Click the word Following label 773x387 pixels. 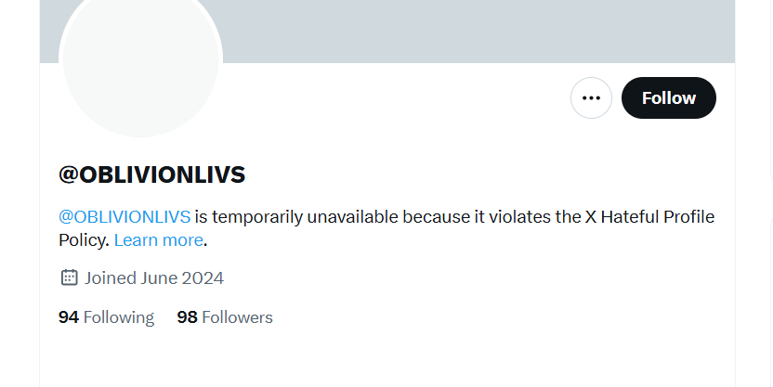[x=118, y=317]
